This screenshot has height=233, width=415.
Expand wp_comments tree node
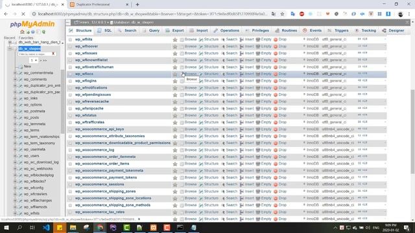[x=15, y=79]
